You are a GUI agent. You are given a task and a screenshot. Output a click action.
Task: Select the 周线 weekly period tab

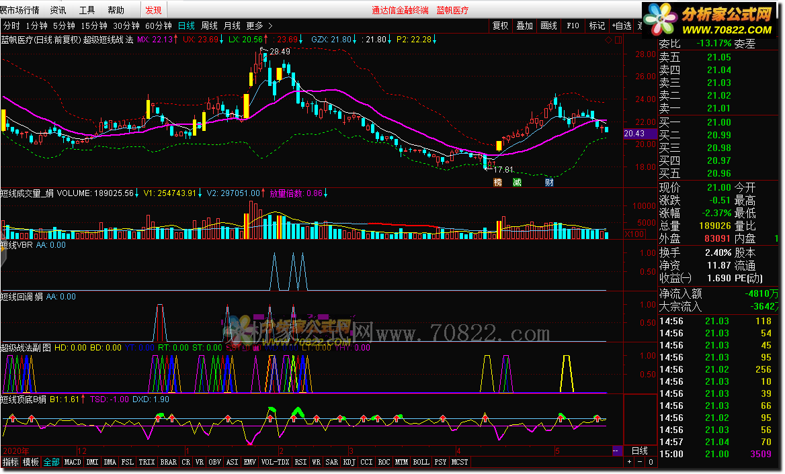click(209, 26)
